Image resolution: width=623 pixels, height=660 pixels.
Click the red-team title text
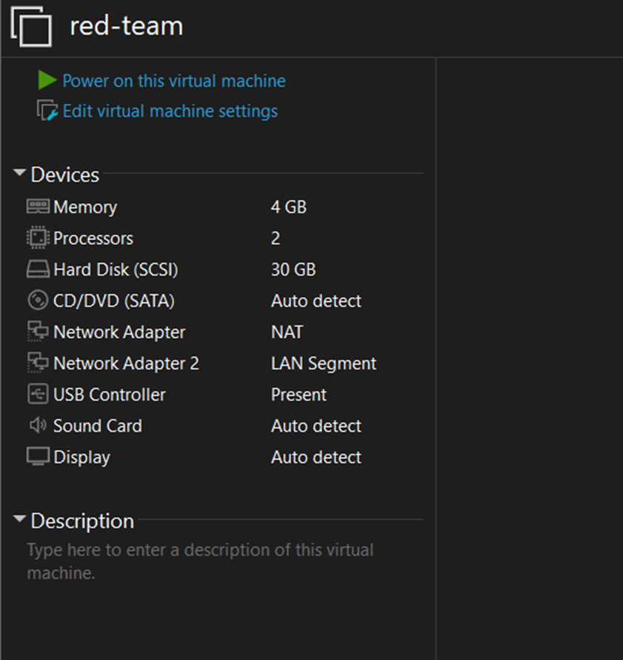tap(126, 26)
